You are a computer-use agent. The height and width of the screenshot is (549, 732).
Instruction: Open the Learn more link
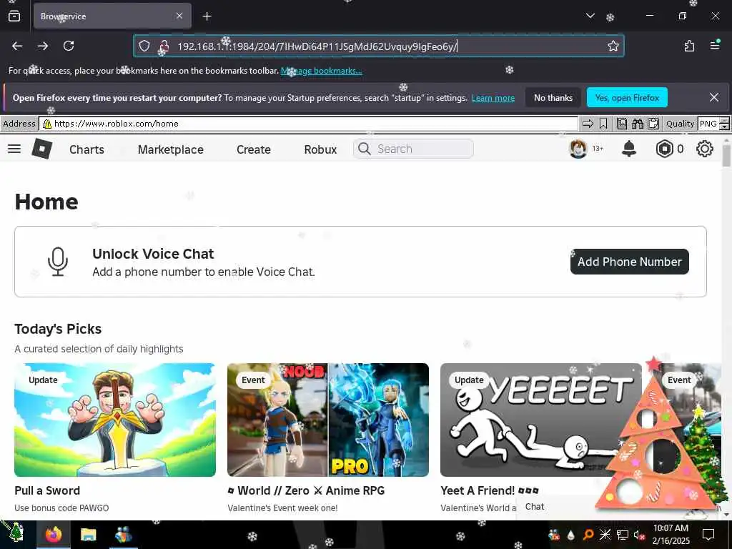coord(493,98)
